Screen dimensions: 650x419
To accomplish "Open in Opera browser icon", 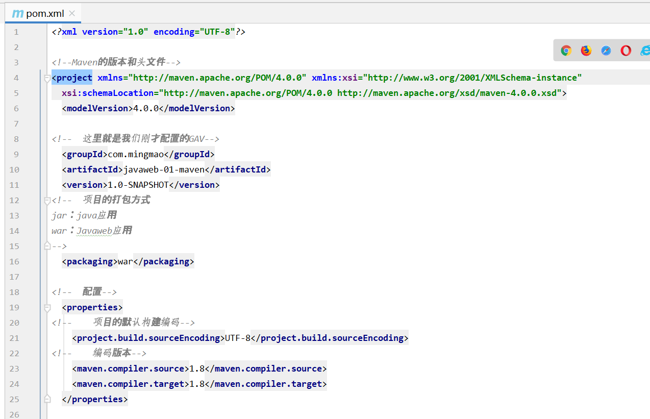I will [626, 51].
